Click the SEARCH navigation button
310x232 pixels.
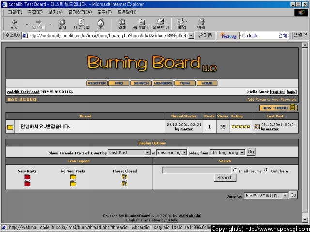pyautogui.click(x=141, y=83)
